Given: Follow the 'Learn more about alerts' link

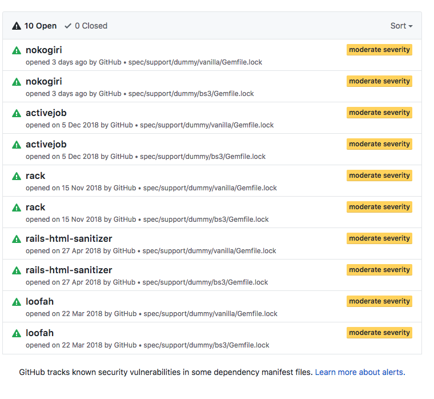Looking at the screenshot, I should point(360,372).
